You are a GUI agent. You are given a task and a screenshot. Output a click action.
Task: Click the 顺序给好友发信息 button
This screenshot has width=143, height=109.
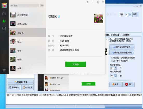tap(122, 47)
